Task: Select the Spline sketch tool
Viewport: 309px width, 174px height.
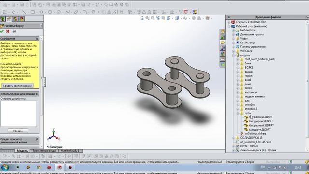Action: (x=67, y=12)
